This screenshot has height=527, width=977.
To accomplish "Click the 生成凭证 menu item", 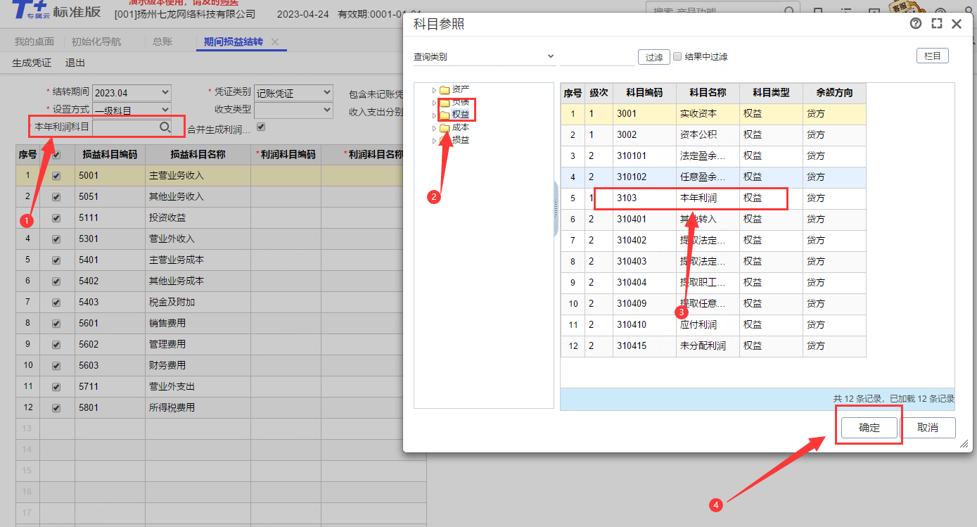I will 32,63.
